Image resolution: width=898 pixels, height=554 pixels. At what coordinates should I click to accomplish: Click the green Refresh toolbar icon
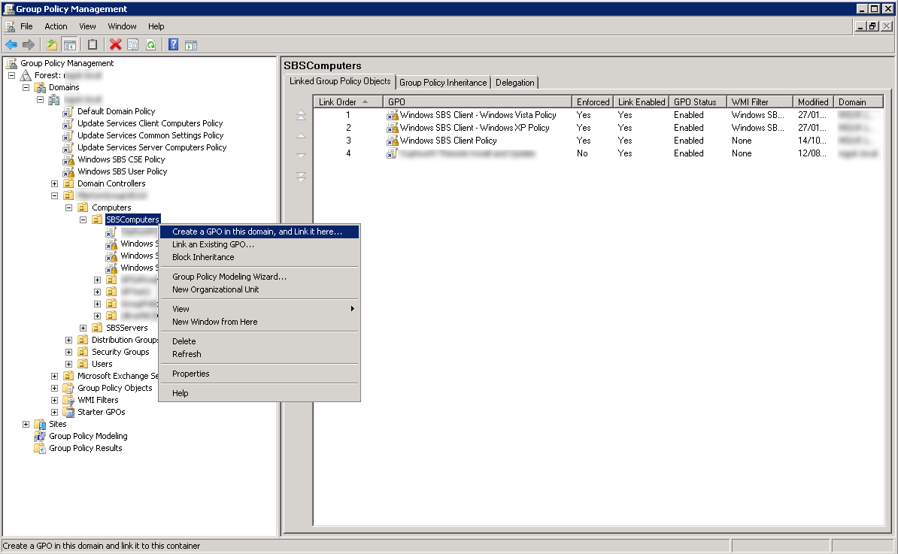pyautogui.click(x=150, y=44)
